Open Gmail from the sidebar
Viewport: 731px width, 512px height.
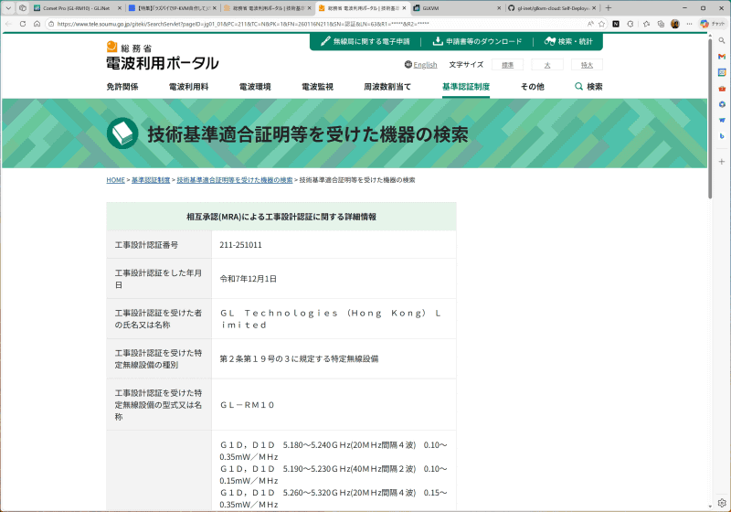click(722, 57)
